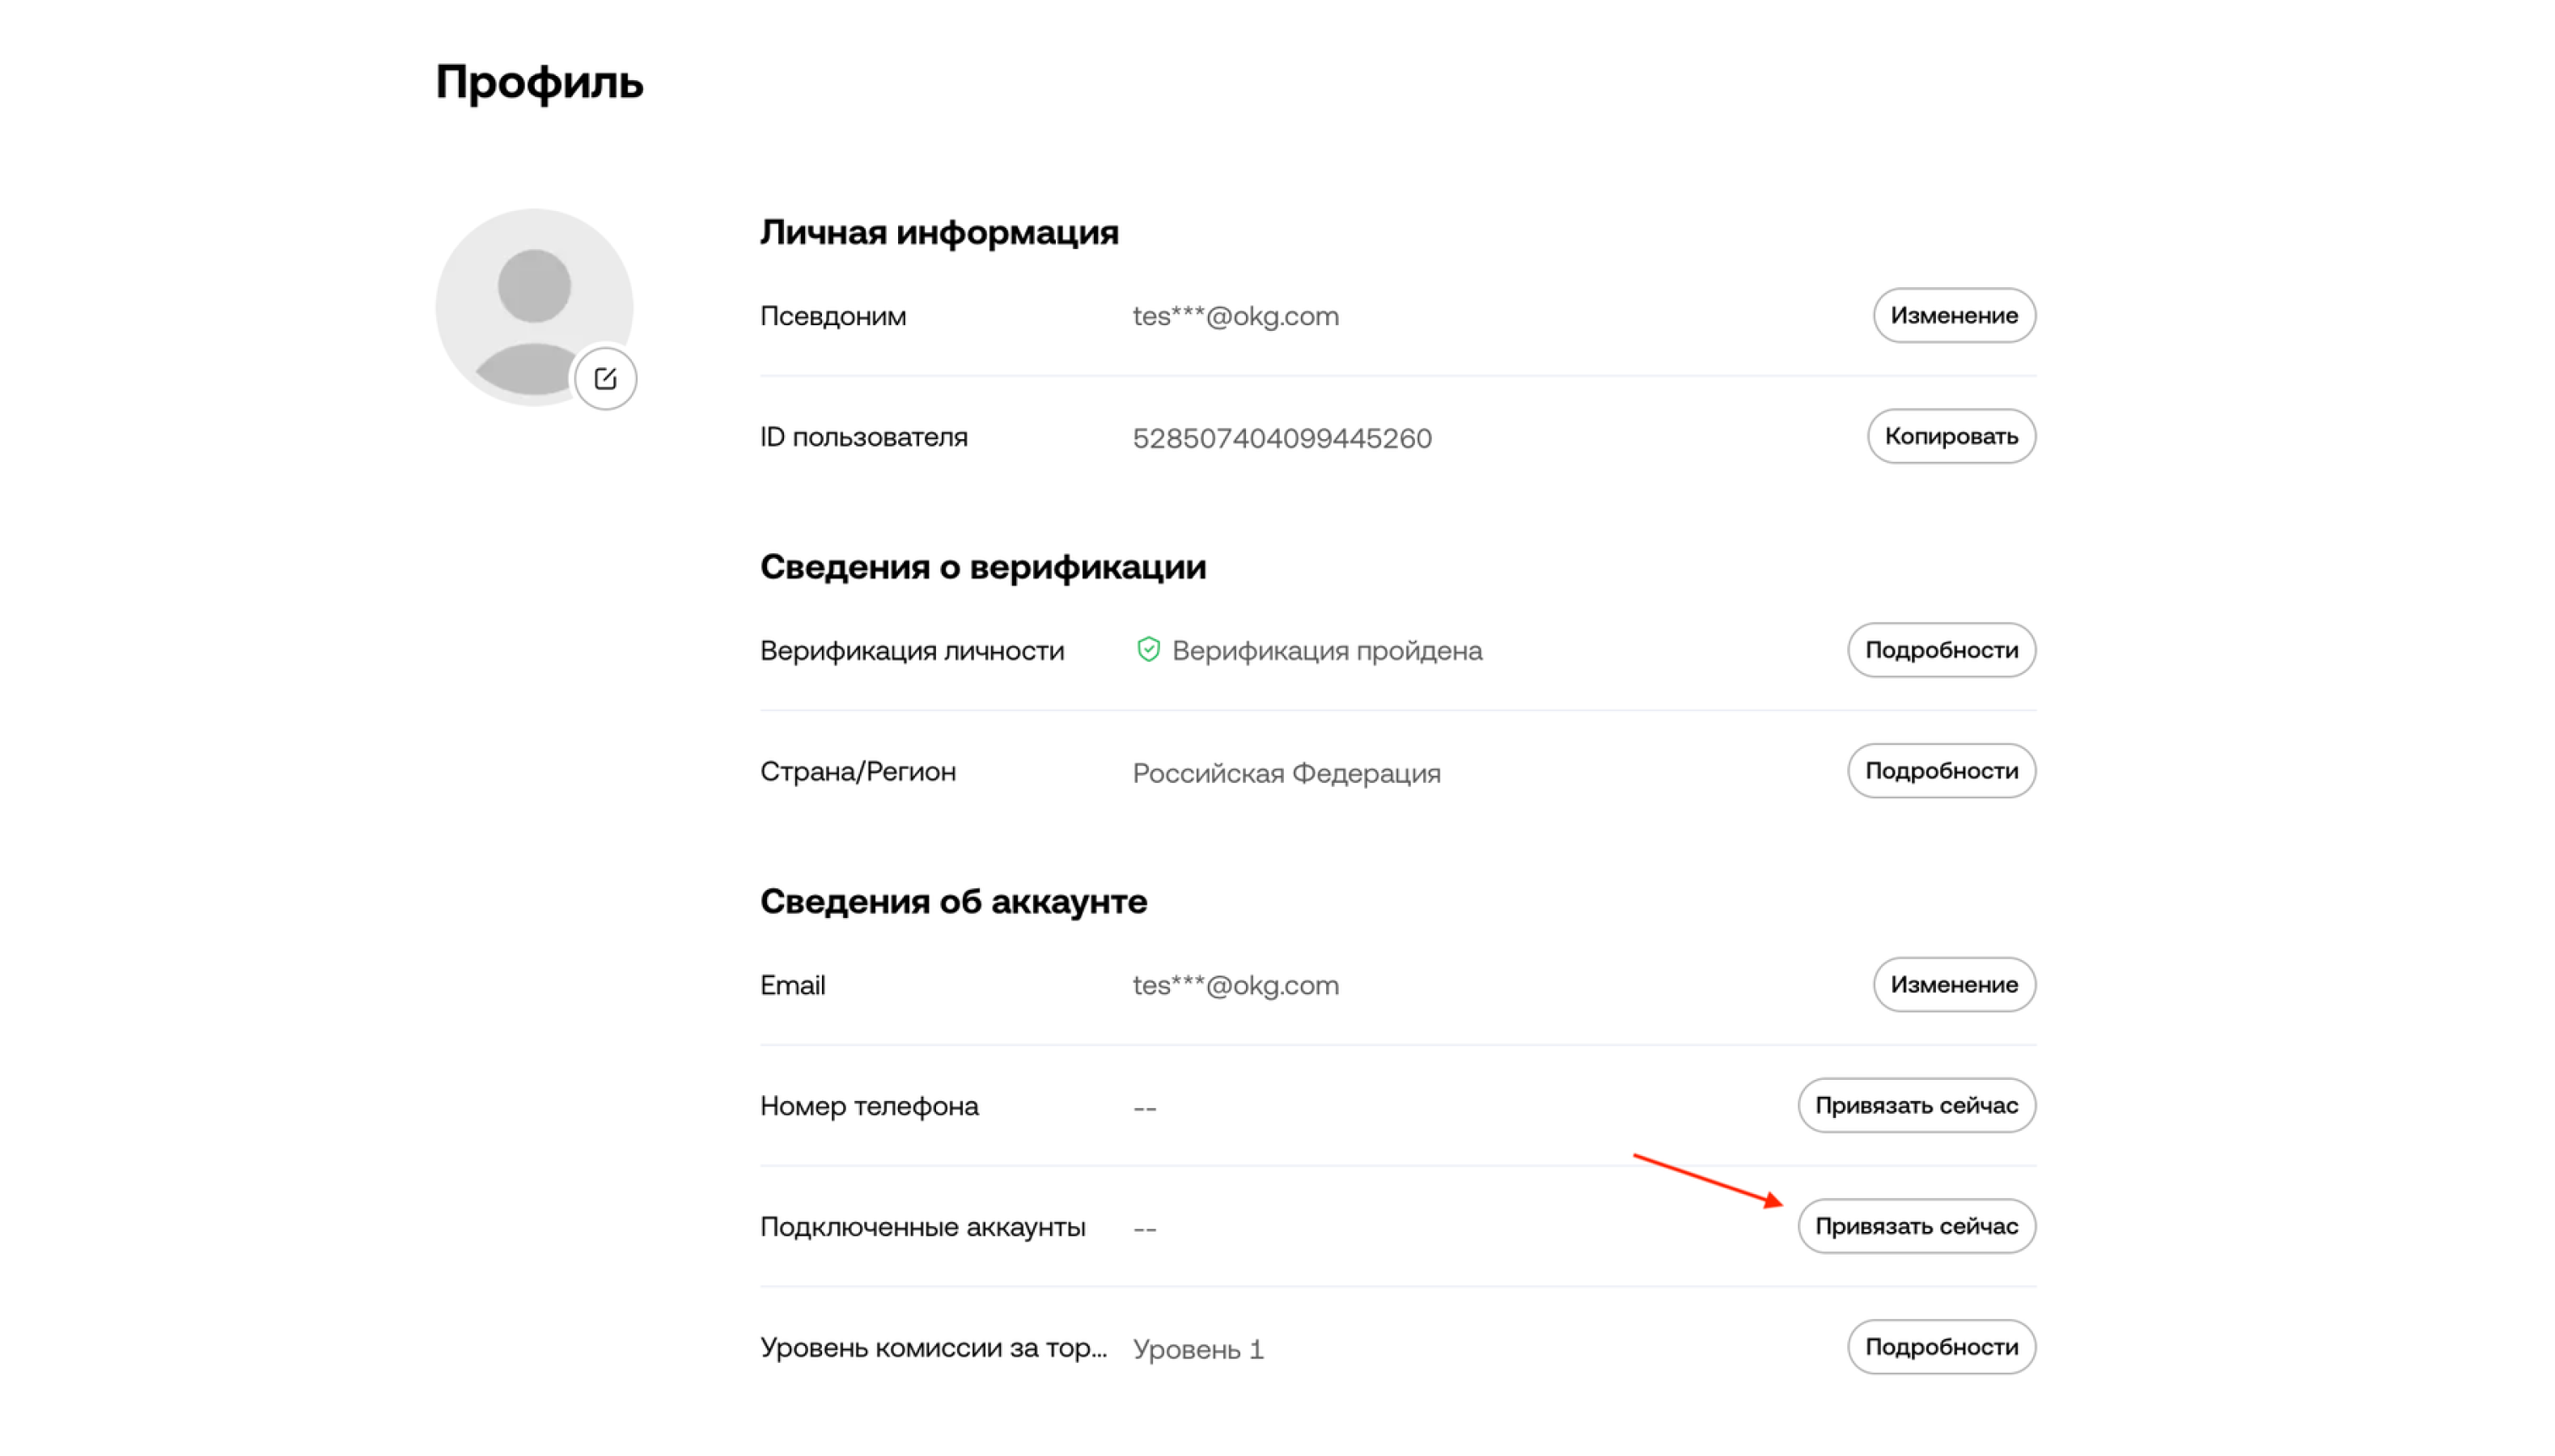Viewport: 2555px width, 1456px height.
Task: Click the Профиль page heading
Action: click(x=539, y=82)
